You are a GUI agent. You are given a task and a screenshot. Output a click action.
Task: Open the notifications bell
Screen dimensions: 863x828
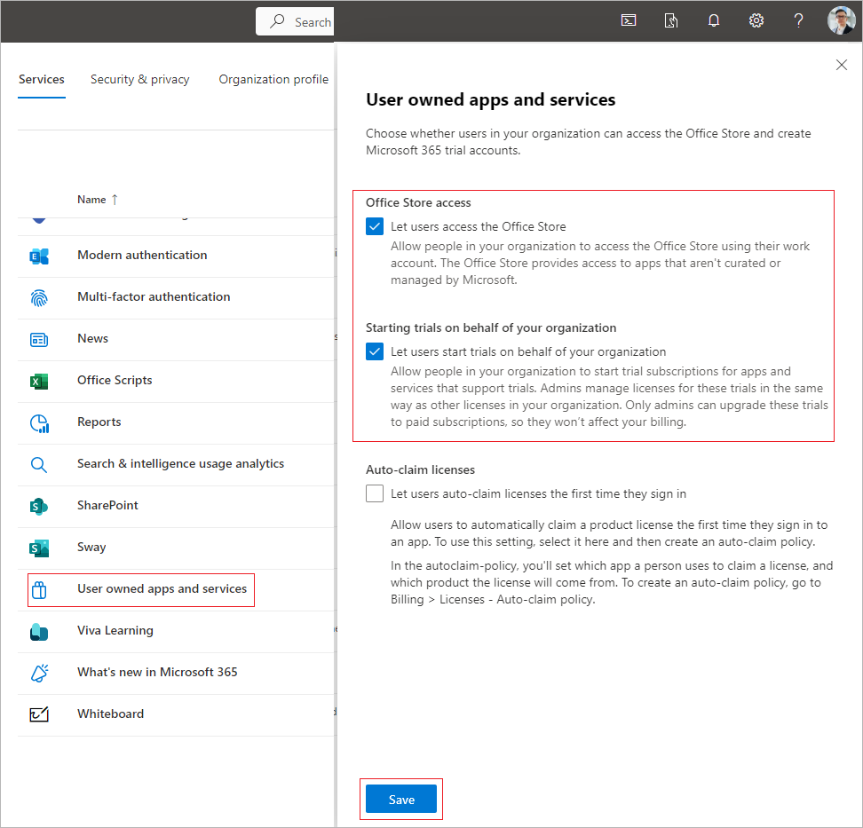714,21
